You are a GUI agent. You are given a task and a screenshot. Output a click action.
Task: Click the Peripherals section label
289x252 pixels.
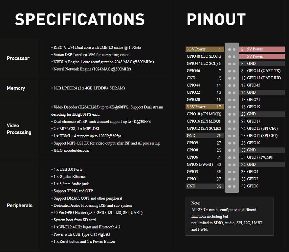pyautogui.click(x=20, y=205)
